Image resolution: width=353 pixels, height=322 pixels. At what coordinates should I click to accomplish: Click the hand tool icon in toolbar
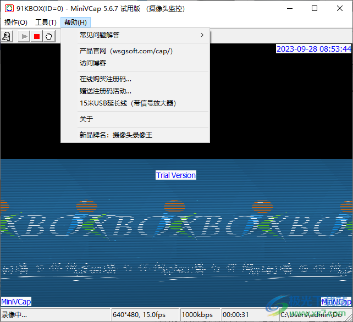49,36
